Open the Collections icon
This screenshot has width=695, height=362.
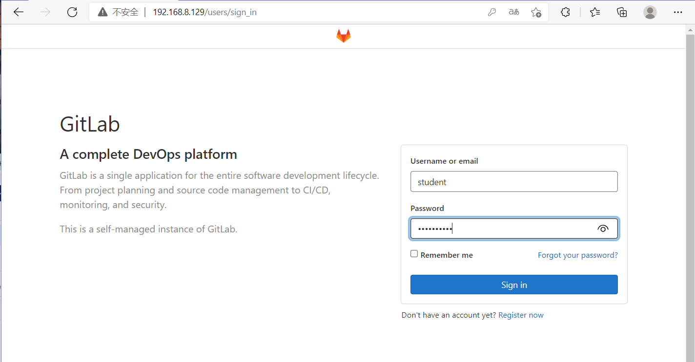click(x=622, y=12)
